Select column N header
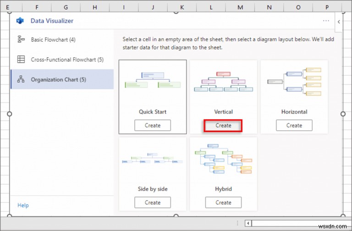Viewport: 352px width, 231px height. pos(269,7)
